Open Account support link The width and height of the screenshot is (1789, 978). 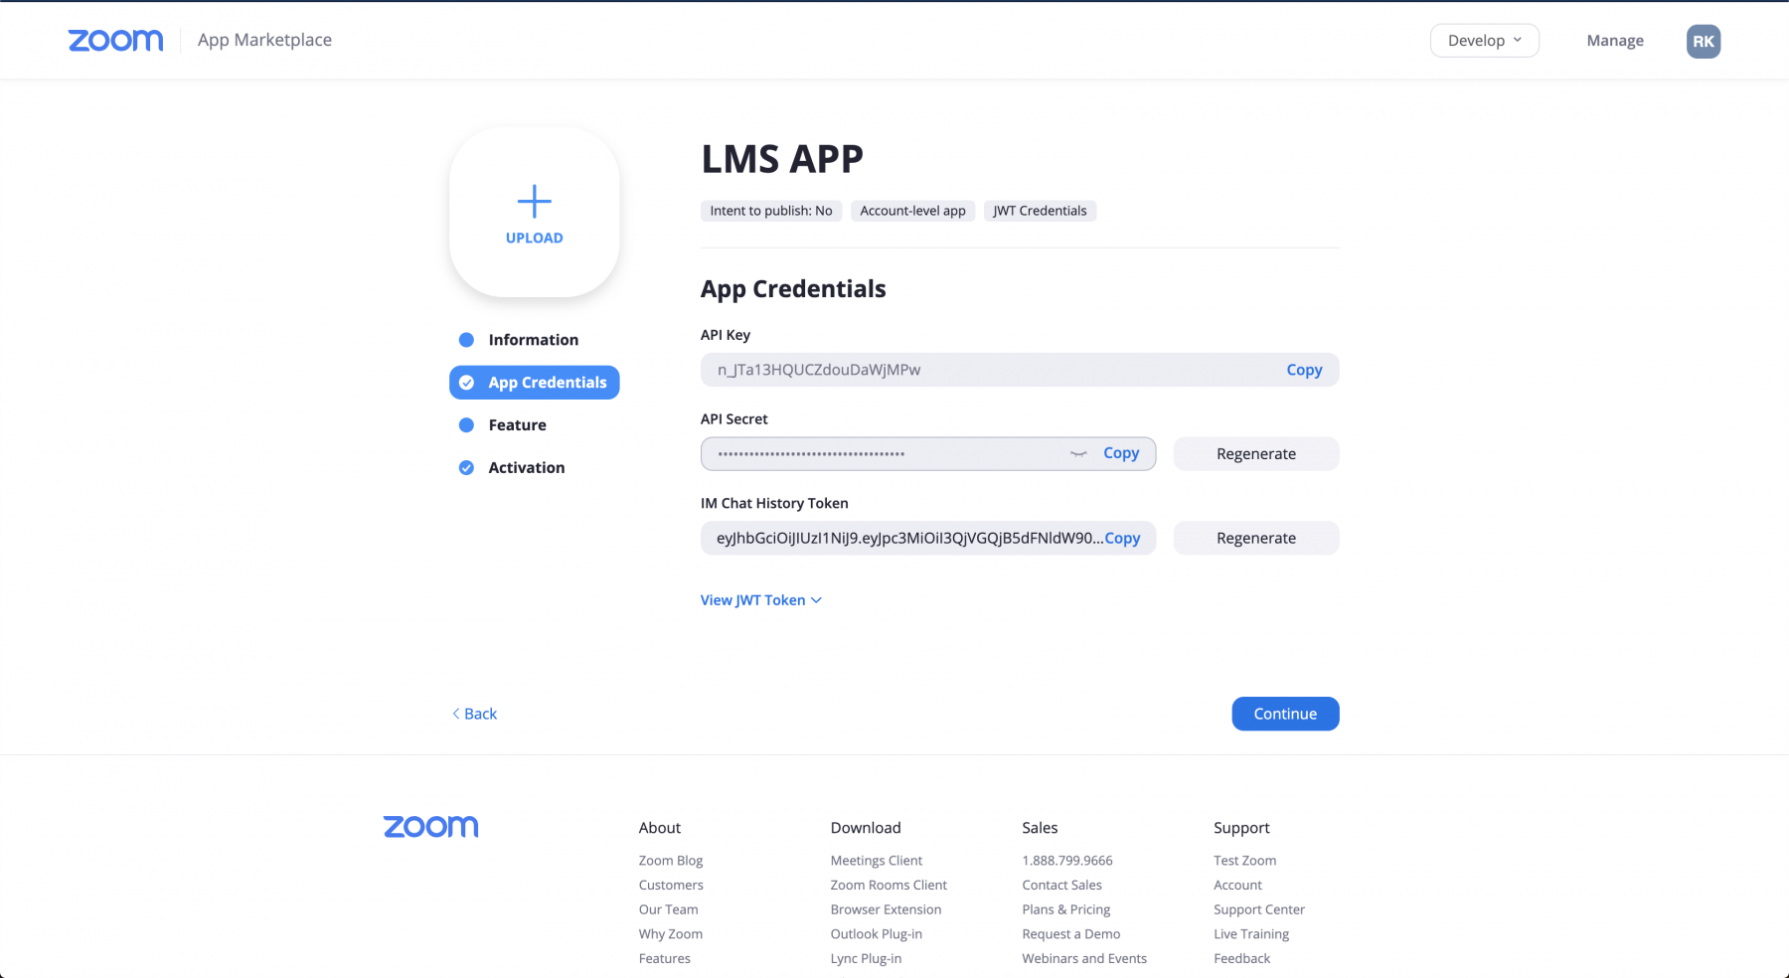point(1238,886)
